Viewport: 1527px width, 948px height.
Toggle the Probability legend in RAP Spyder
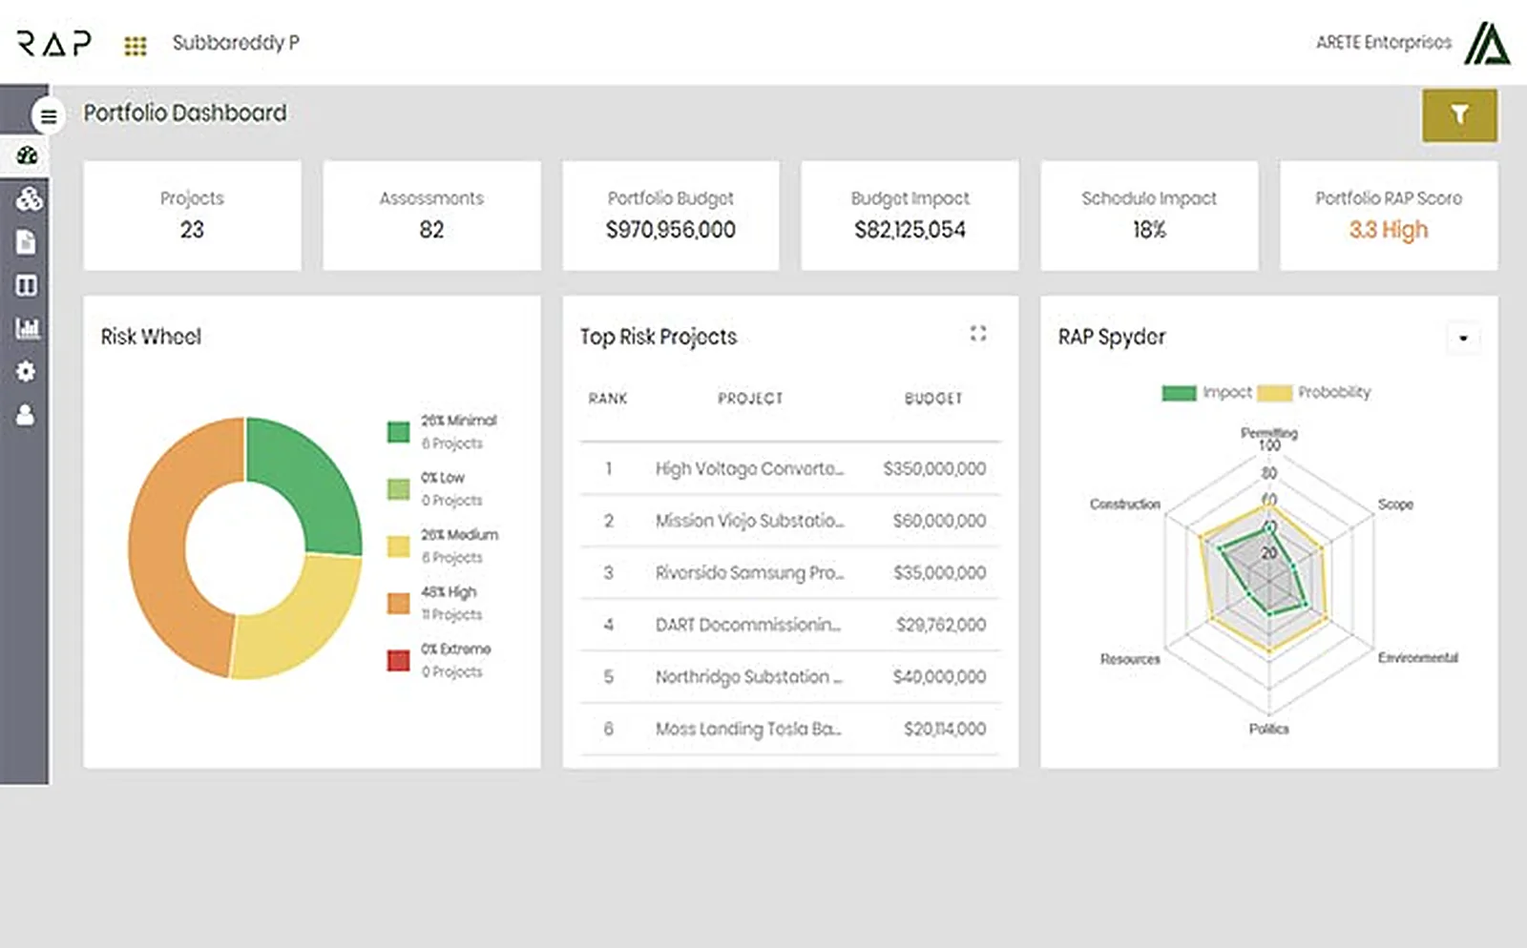(1314, 392)
